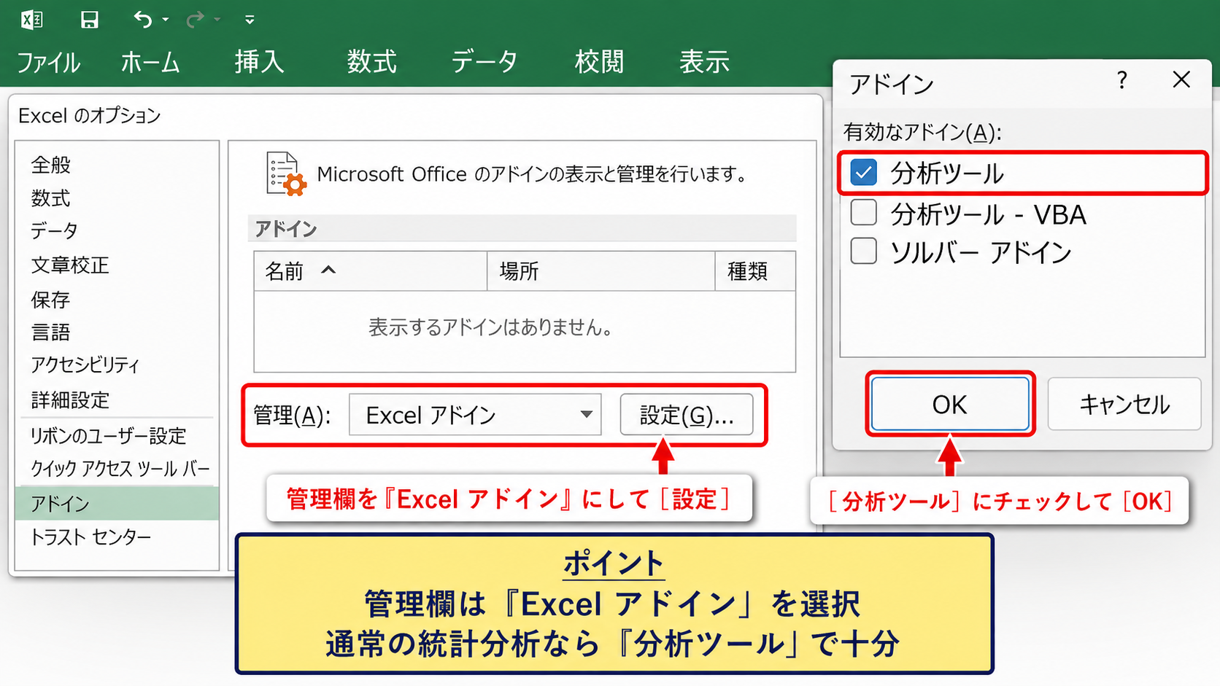Open 保存 options category

(117, 300)
